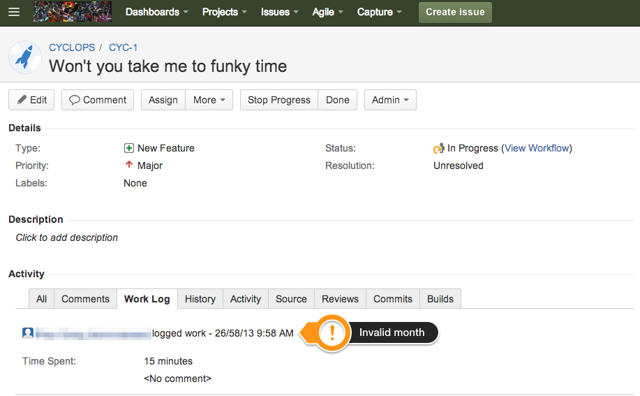Click the 'None' labels value

pos(135,183)
